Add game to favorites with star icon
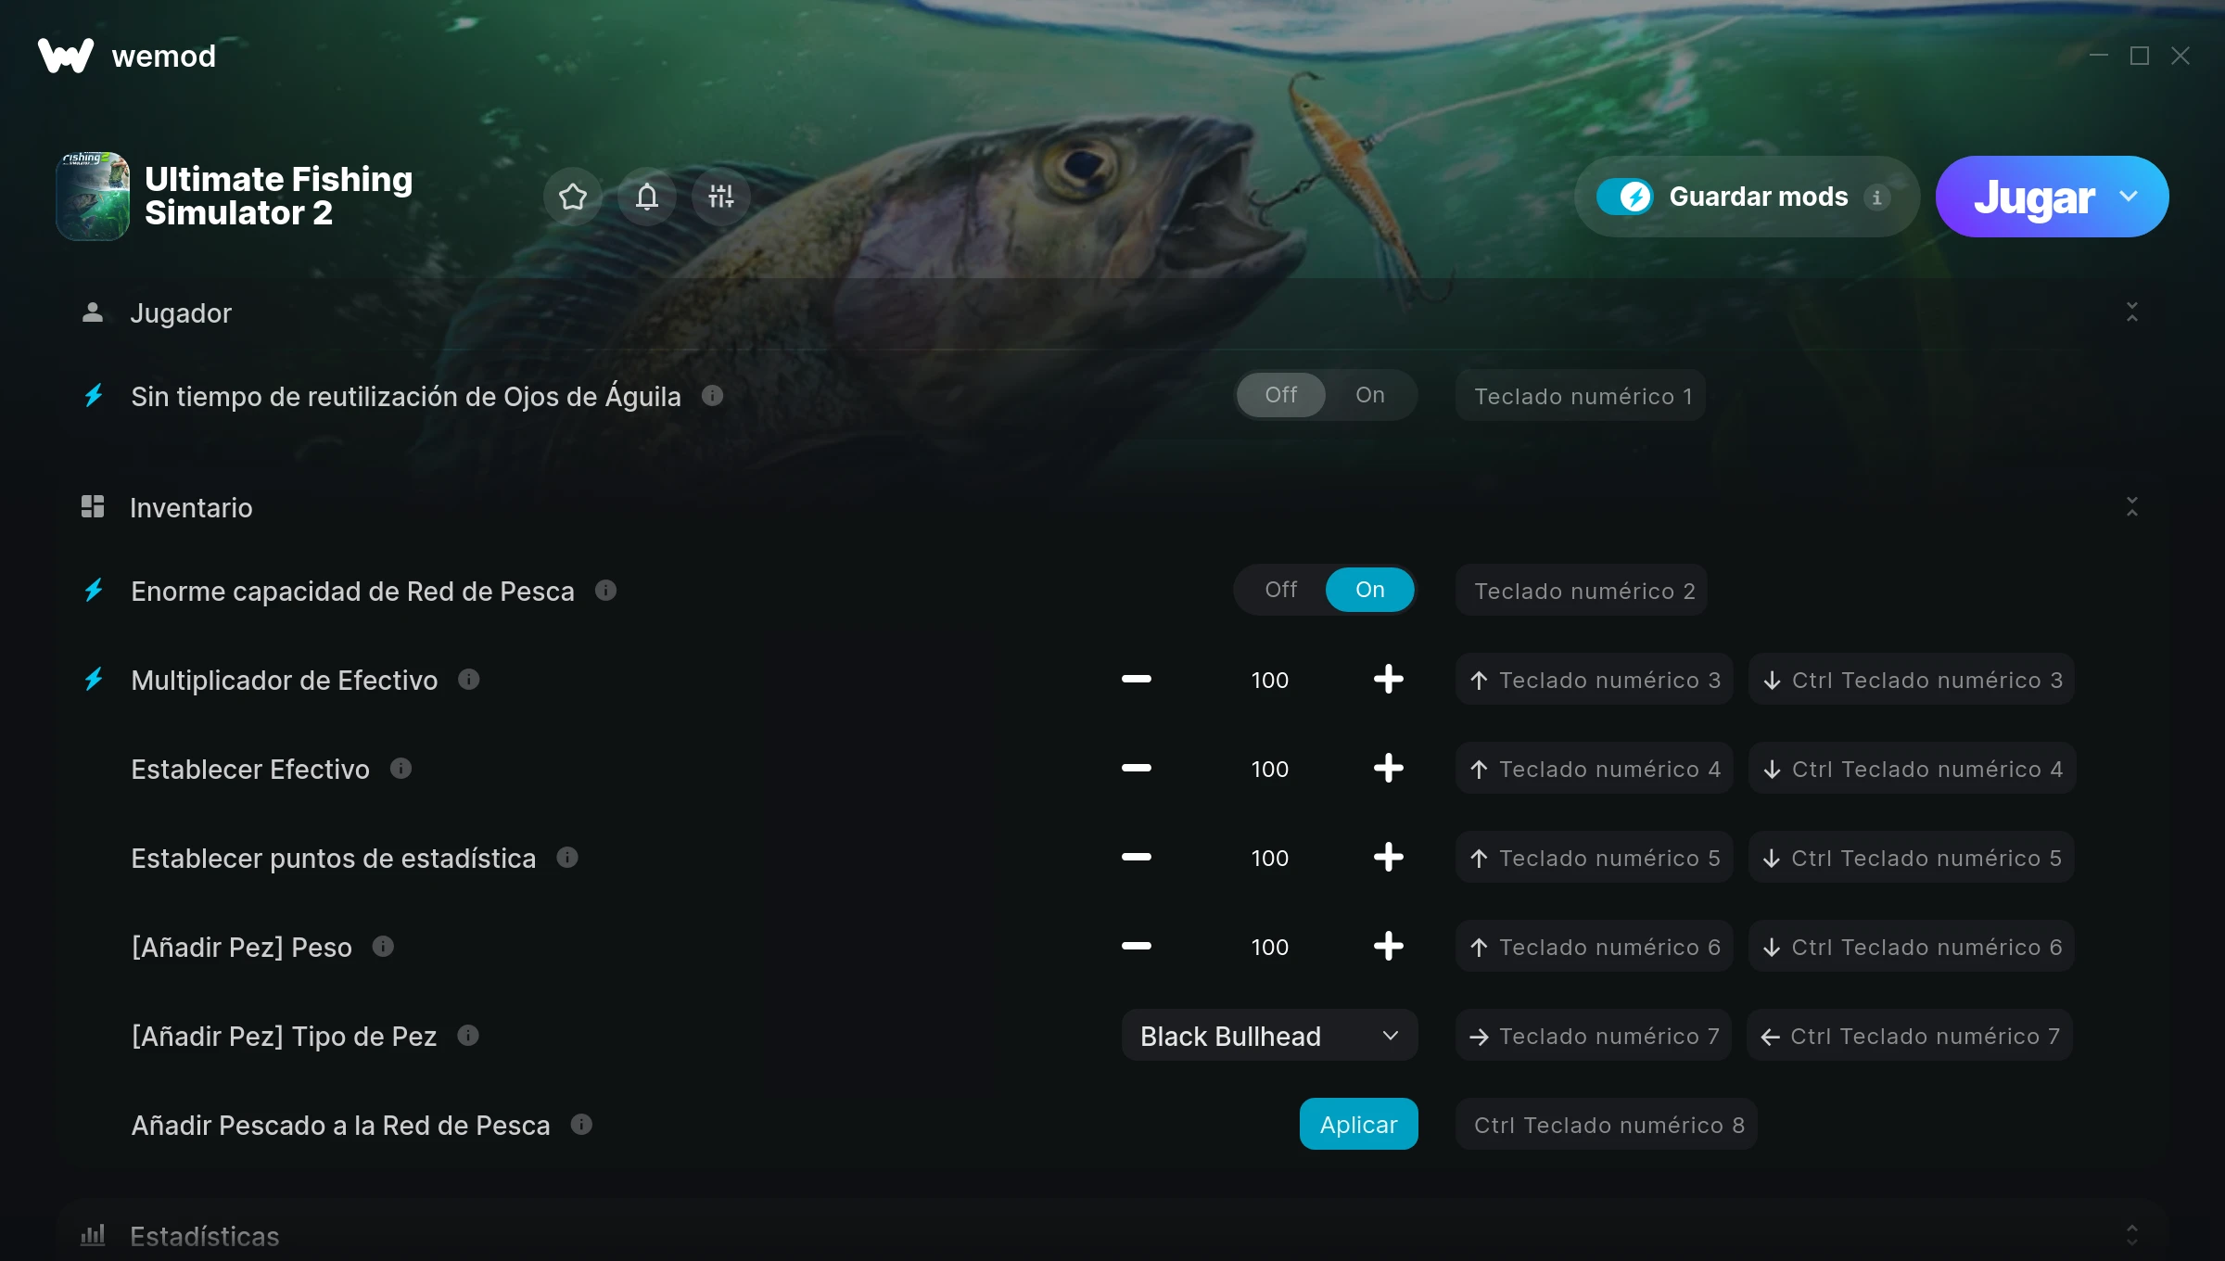This screenshot has width=2225, height=1261. click(573, 197)
